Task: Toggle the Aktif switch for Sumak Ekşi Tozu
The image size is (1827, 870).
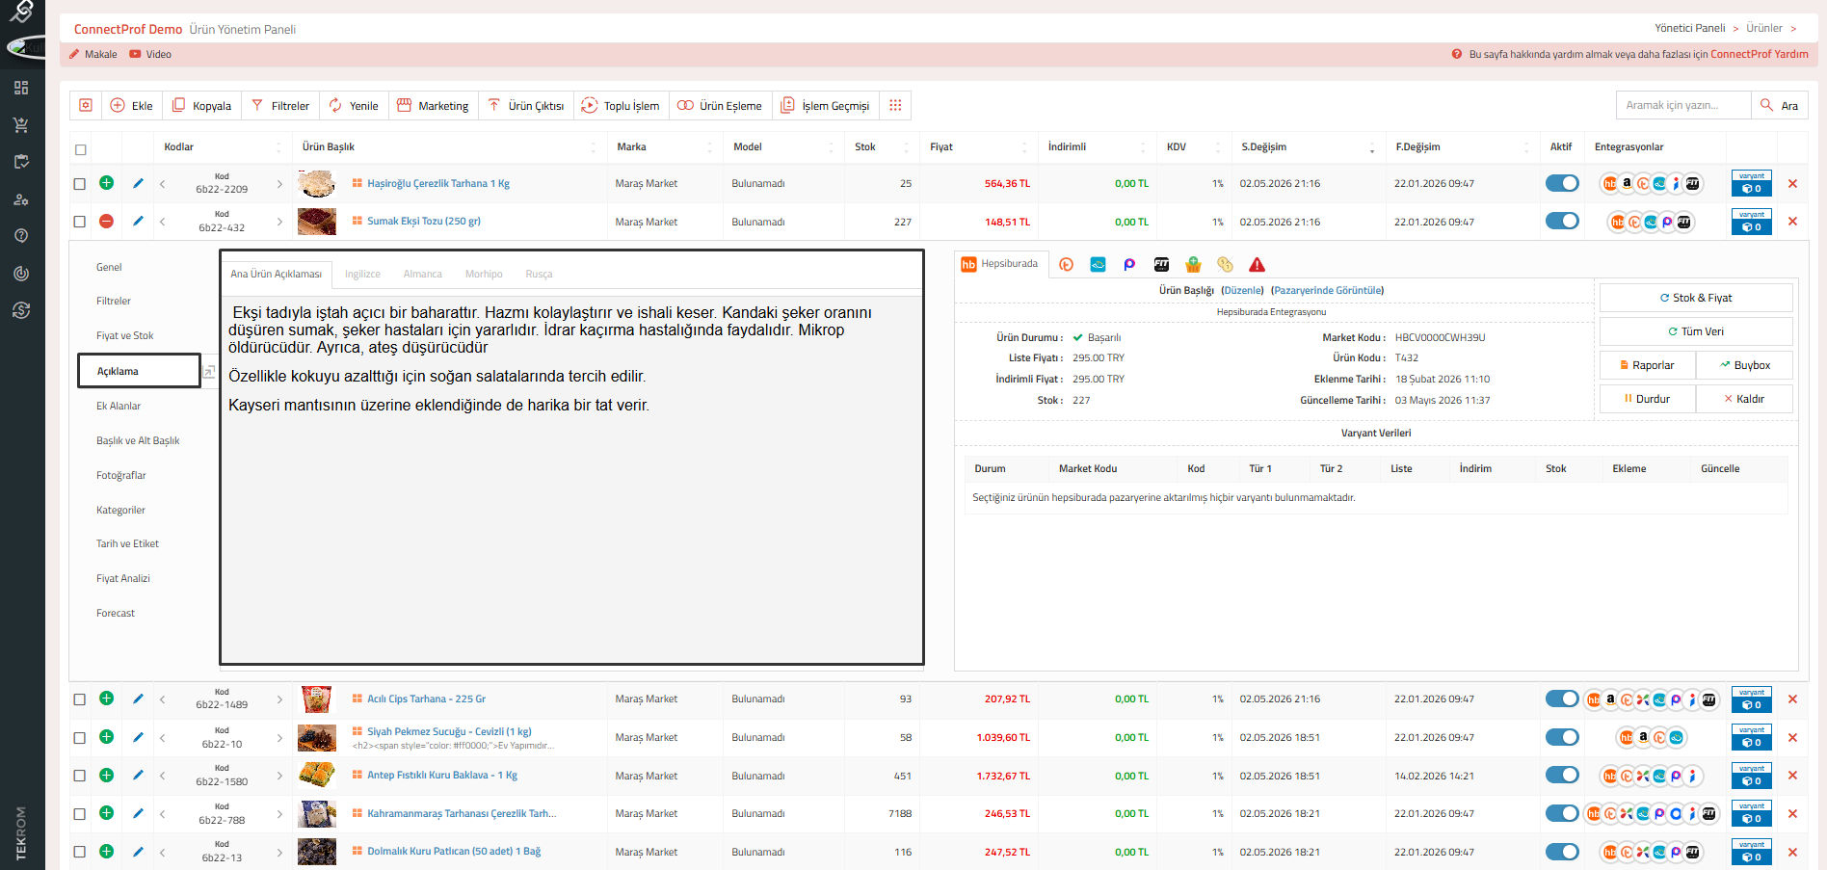Action: [x=1562, y=222]
